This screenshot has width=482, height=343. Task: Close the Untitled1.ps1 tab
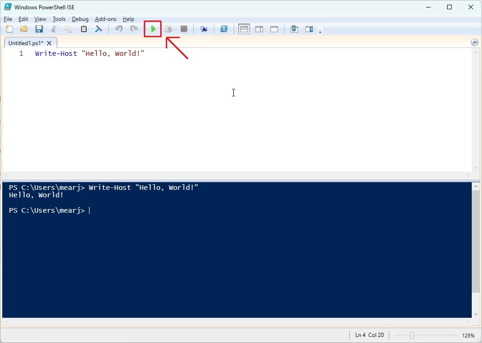point(49,42)
